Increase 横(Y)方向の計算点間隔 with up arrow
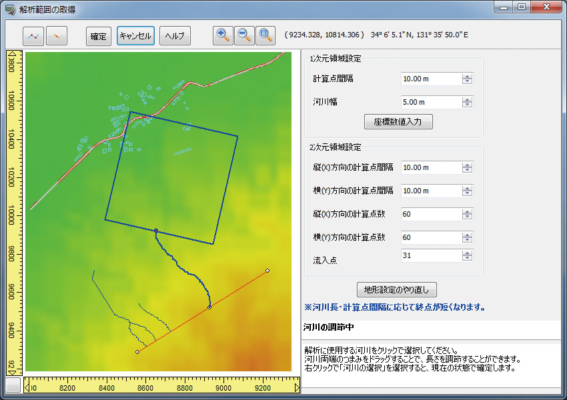567x400 pixels. [467, 188]
